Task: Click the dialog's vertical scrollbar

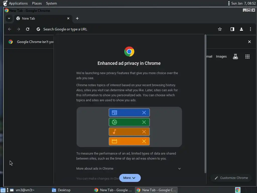Action: point(205,104)
